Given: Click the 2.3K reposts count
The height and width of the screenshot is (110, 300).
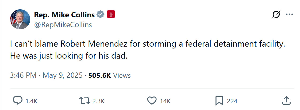Looking at the screenshot, I should tap(98, 101).
